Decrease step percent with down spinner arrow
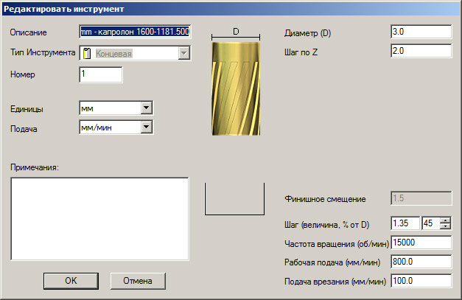The height and width of the screenshot is (300, 462). (445, 226)
